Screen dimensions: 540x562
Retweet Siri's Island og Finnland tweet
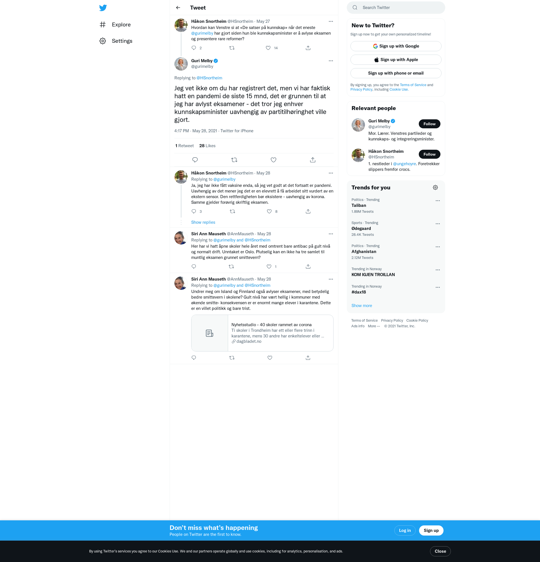point(232,358)
